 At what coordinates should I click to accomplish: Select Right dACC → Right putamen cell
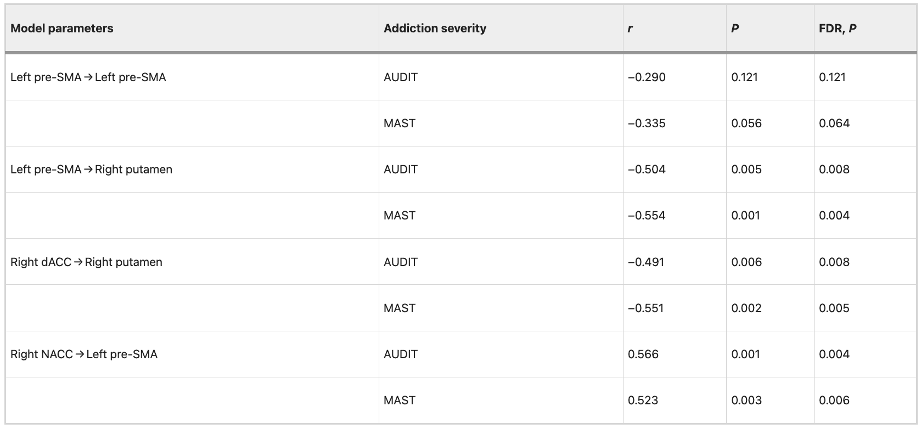pyautogui.click(x=86, y=262)
